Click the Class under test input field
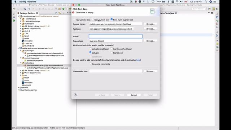 point(115,71)
